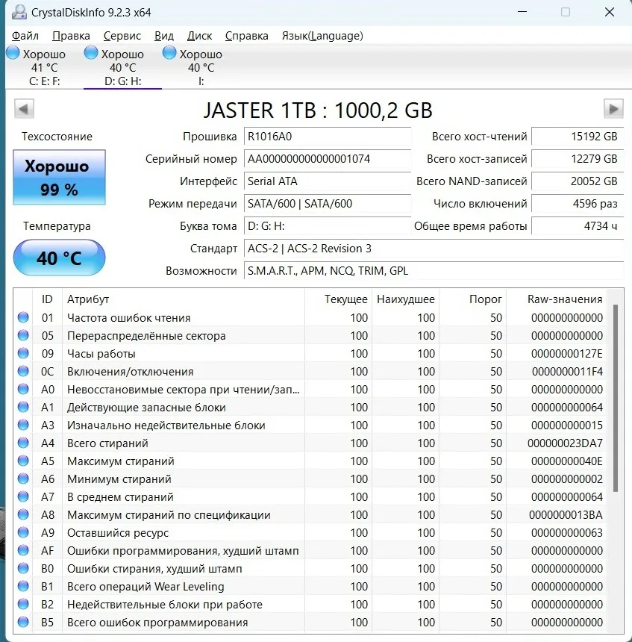Click status orb for attribute A9 row
This screenshot has height=642, width=632.
[23, 533]
